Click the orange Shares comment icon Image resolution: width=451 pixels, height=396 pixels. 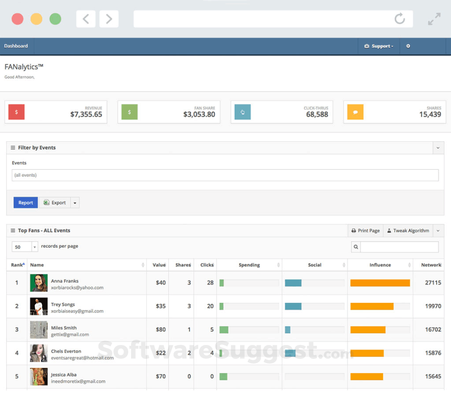tap(355, 112)
